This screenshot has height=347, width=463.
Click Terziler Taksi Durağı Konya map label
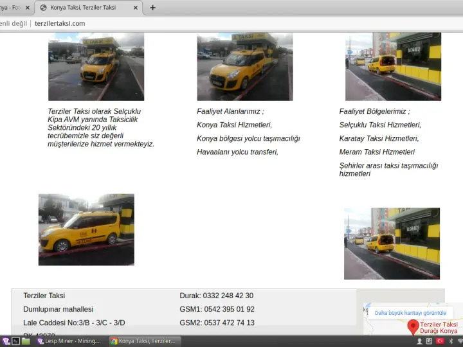[439, 328]
